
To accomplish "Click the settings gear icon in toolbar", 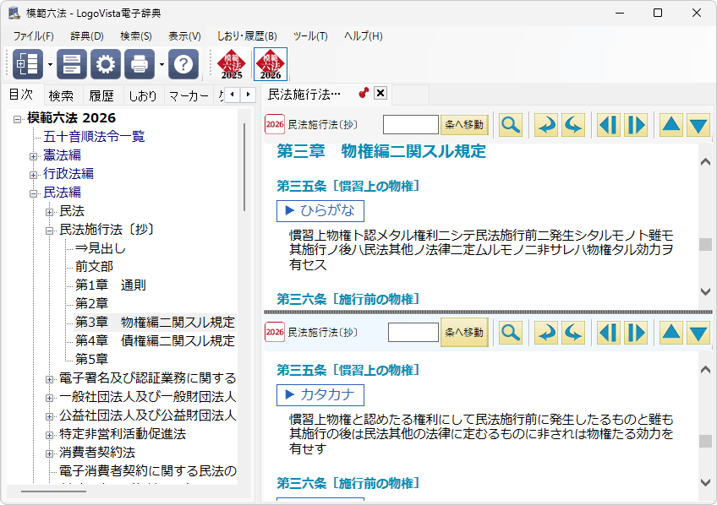I will [106, 64].
